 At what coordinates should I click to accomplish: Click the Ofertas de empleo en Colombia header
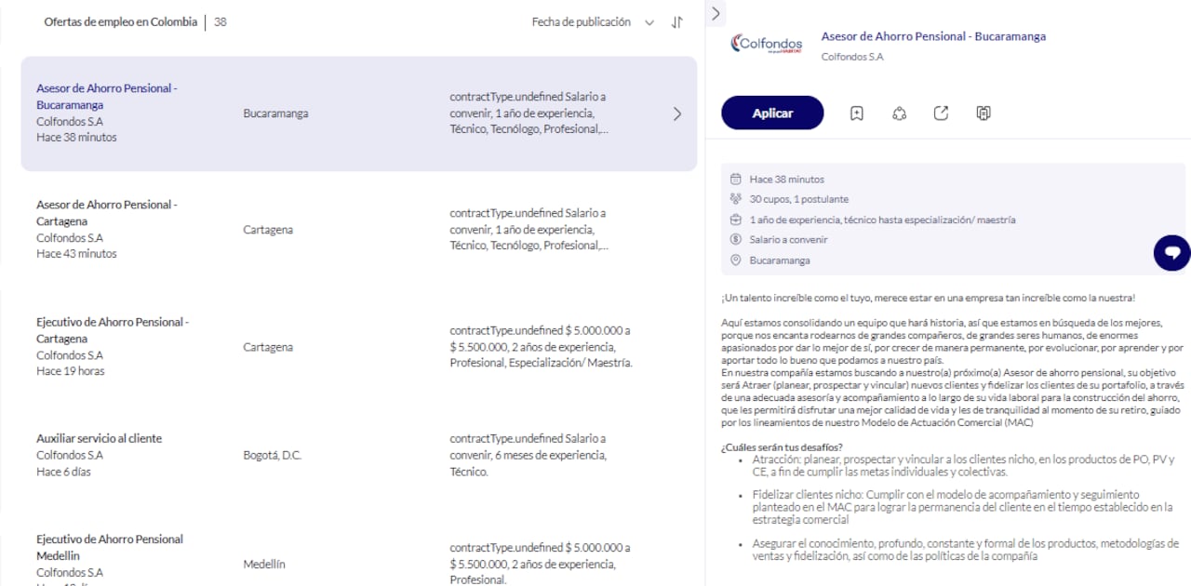(121, 20)
